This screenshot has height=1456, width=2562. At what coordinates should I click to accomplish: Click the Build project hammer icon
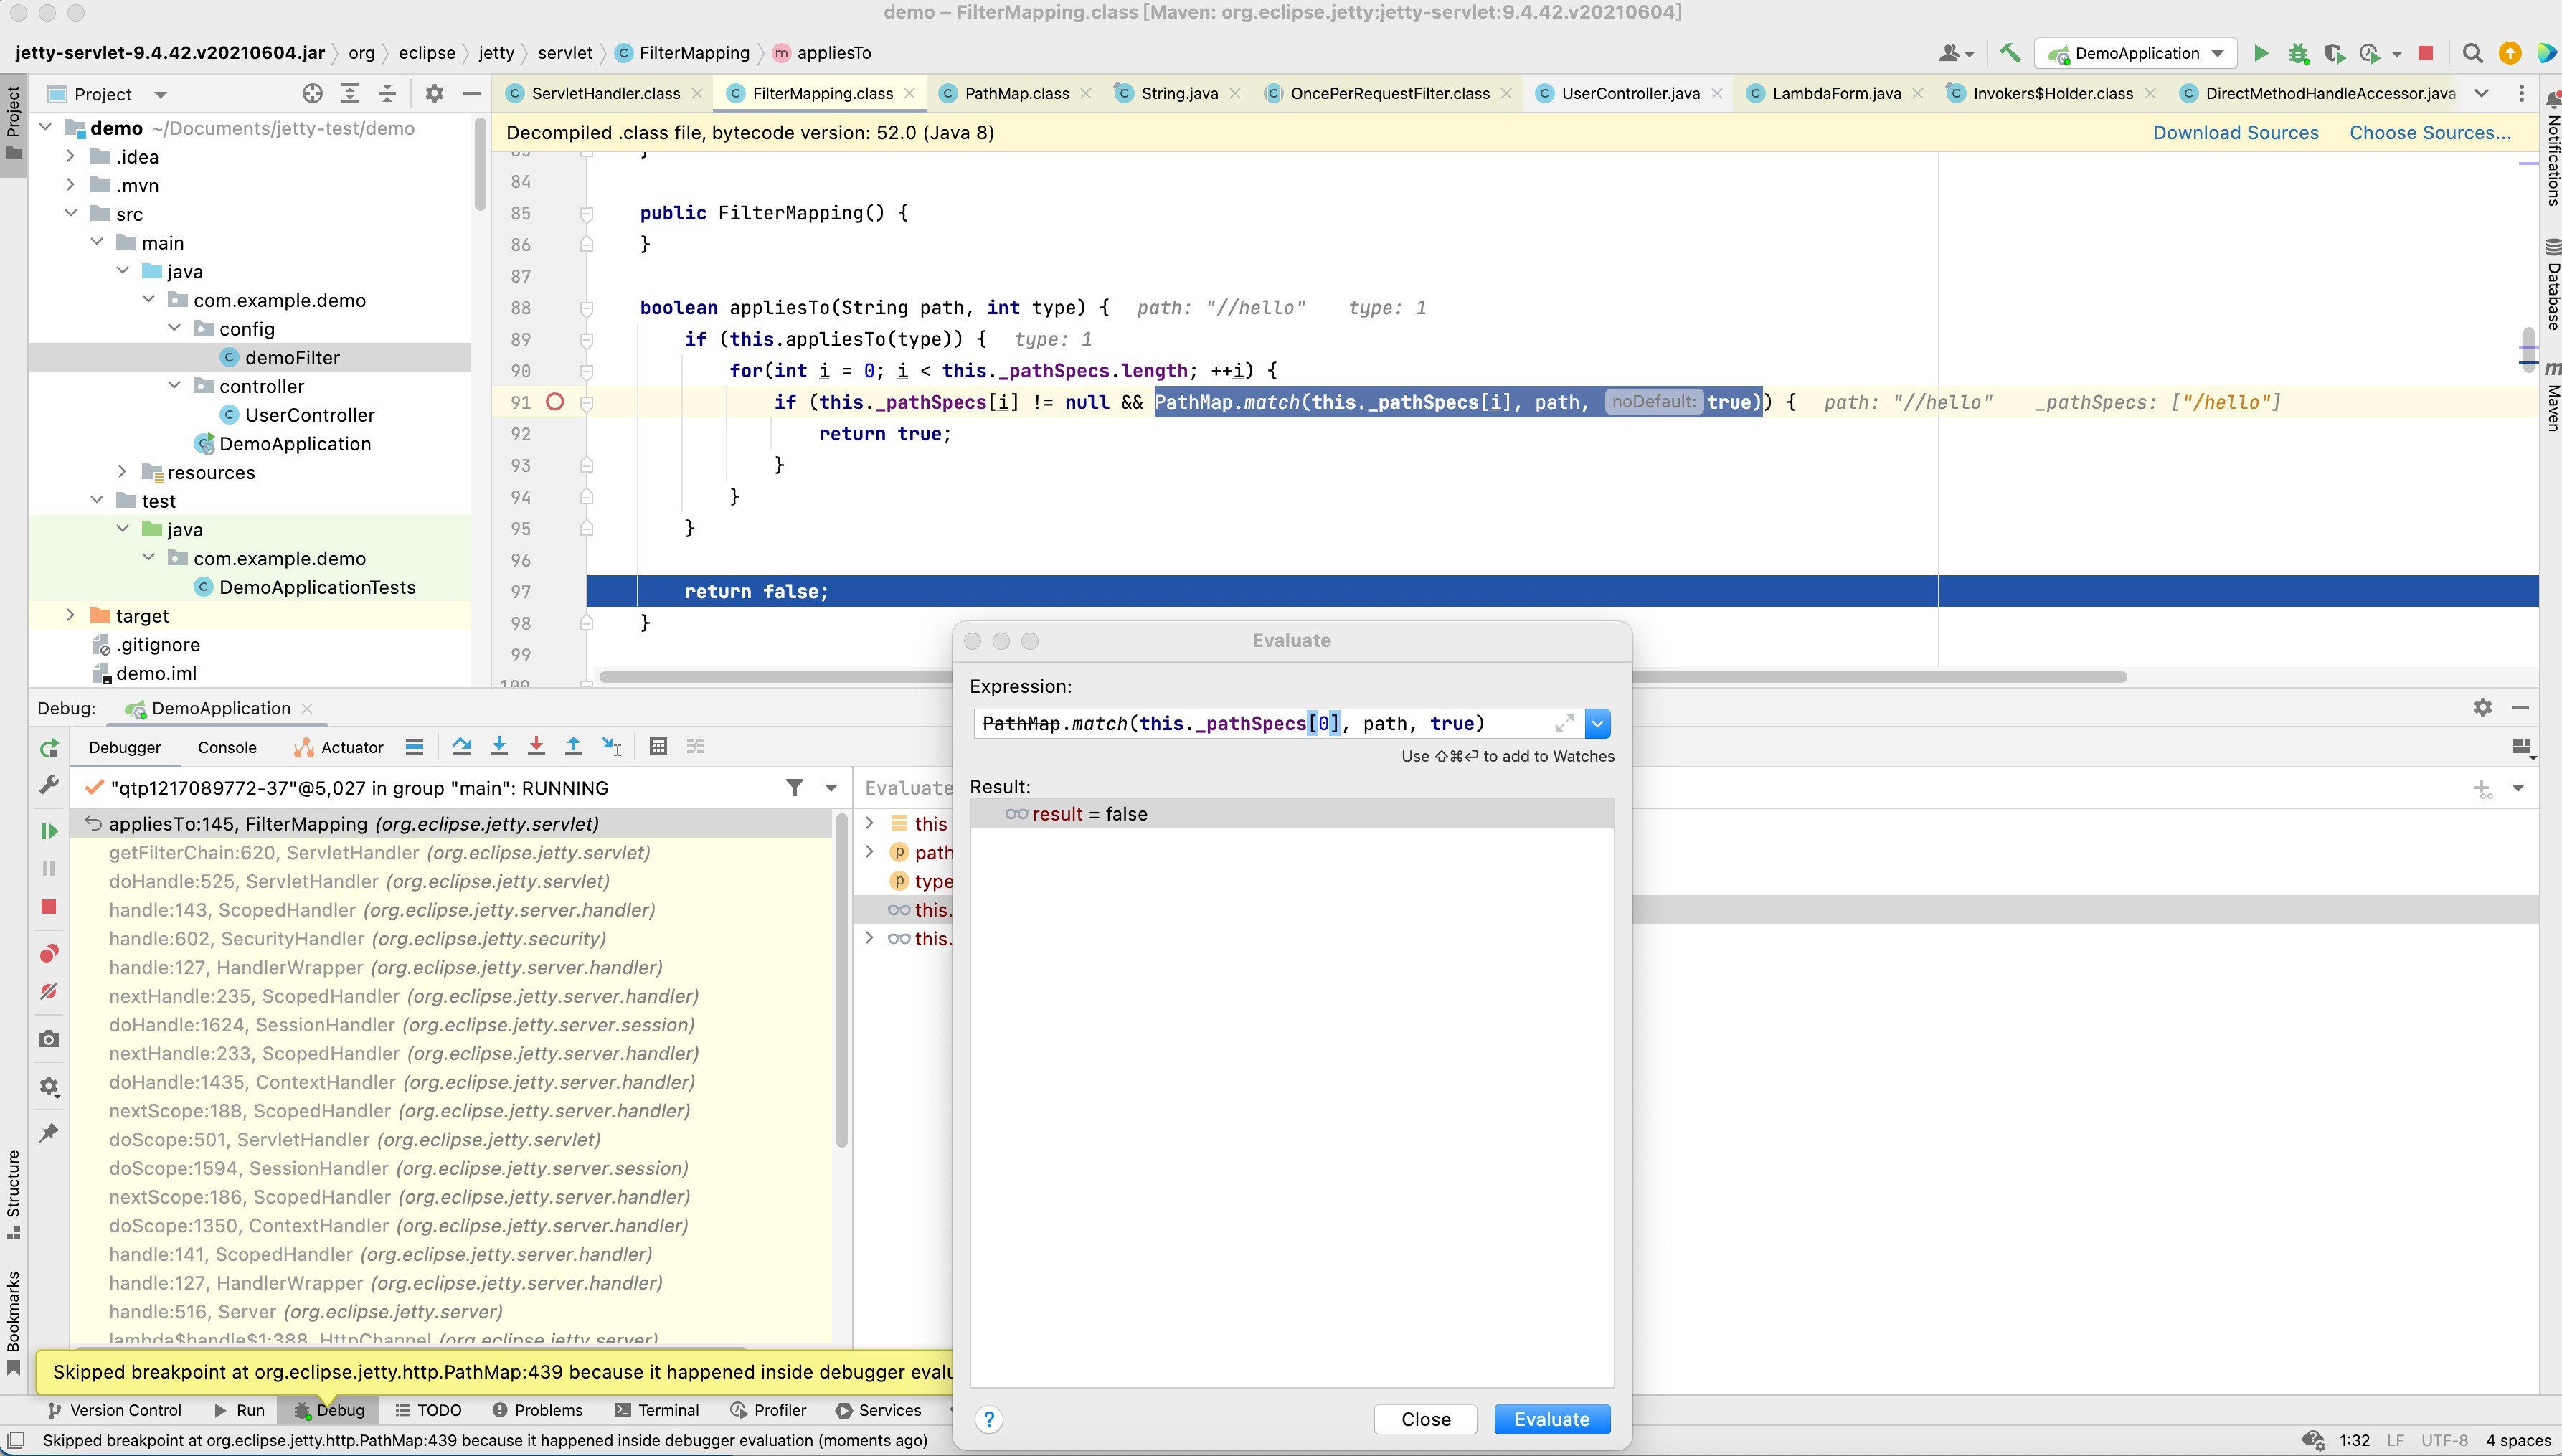coord(2009,53)
